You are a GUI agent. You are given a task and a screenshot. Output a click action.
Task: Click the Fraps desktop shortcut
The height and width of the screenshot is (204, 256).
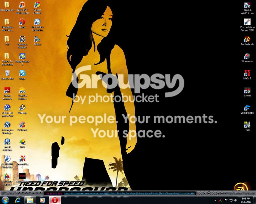tap(247, 126)
